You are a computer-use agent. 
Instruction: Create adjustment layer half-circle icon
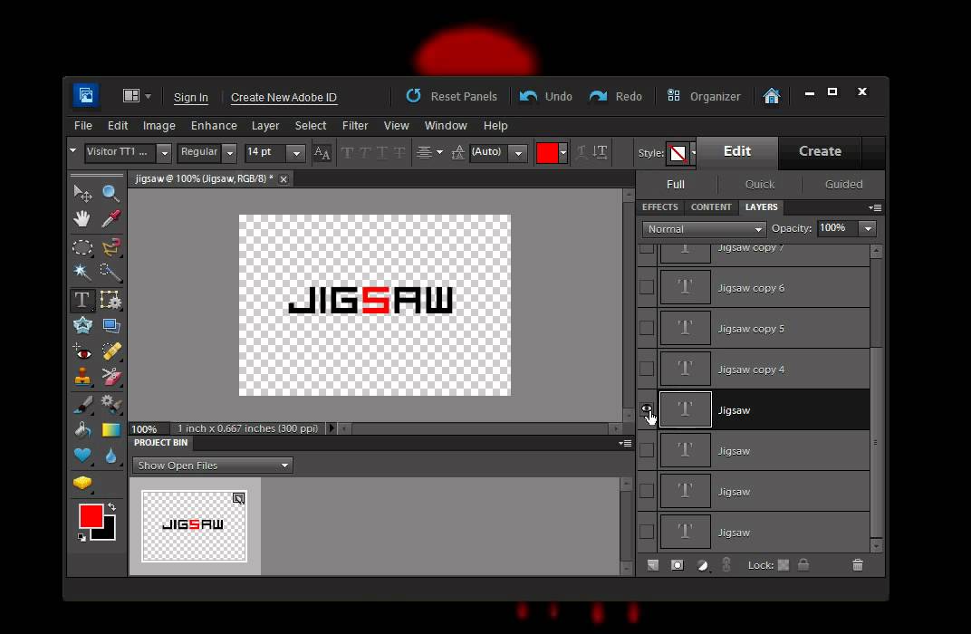(x=702, y=564)
